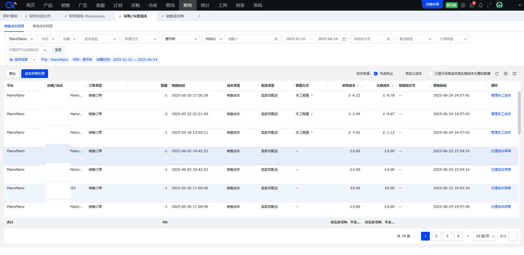
Task: Open the 报表 top menu
Action: click(240, 5)
